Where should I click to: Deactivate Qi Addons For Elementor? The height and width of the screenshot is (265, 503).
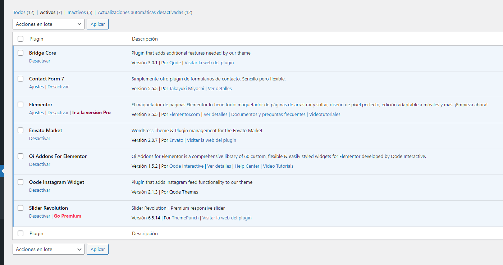pos(40,164)
